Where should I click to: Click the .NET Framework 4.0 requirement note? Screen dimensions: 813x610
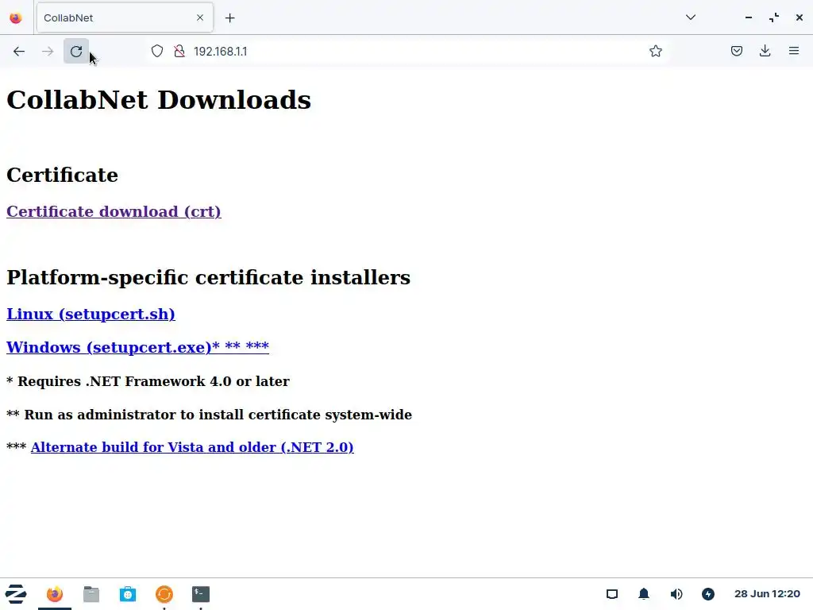[148, 381]
